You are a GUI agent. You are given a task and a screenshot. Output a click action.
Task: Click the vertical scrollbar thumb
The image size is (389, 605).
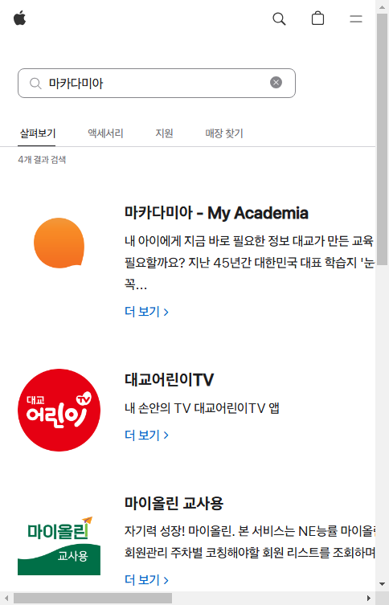(x=382, y=139)
